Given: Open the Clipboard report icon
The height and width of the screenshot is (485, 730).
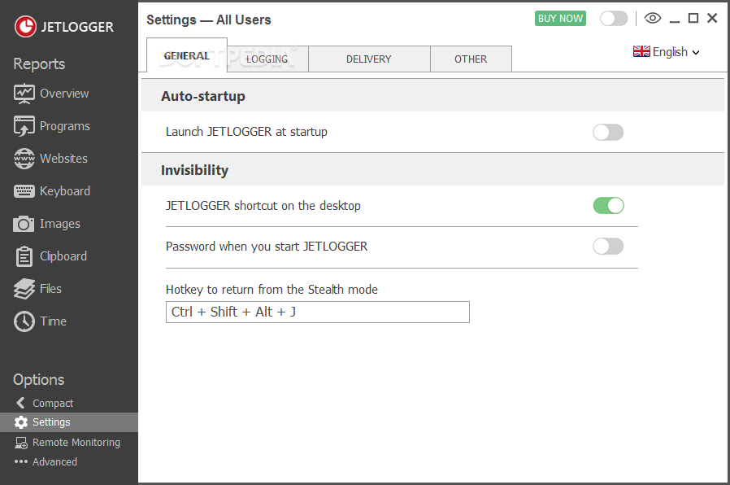Looking at the screenshot, I should coord(24,256).
